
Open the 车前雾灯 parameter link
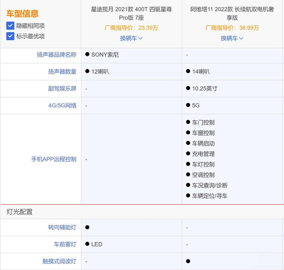click(x=66, y=244)
